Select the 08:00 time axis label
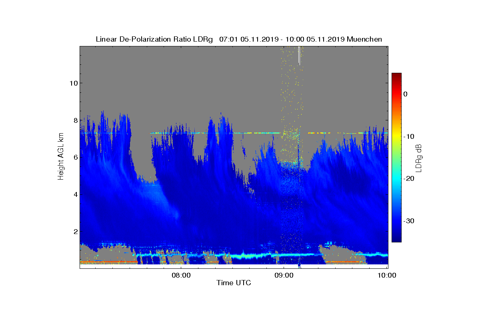This screenshot has width=480, height=320. coord(181,275)
